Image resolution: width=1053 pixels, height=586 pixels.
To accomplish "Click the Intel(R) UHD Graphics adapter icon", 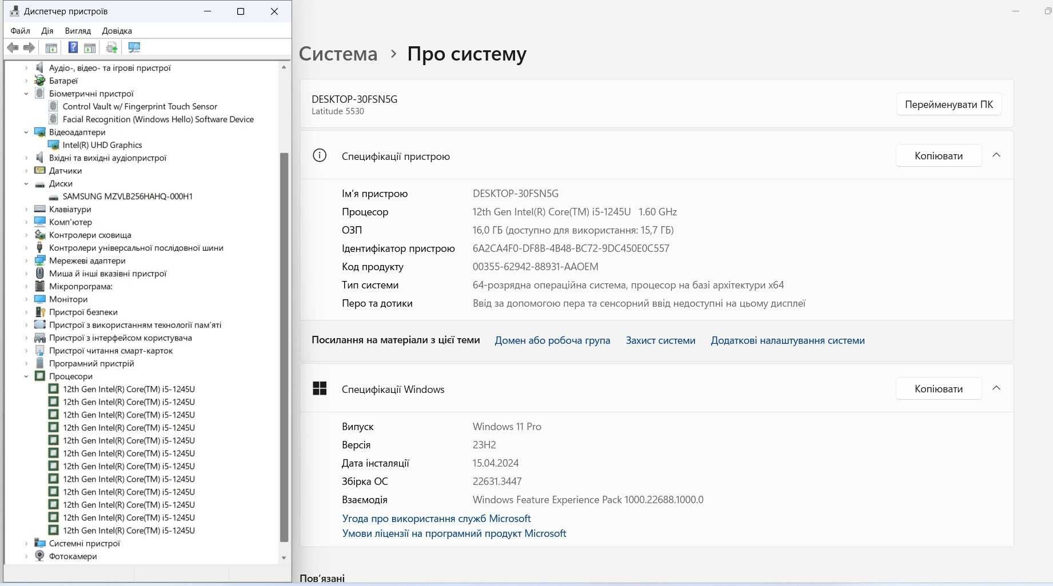I will [x=54, y=145].
